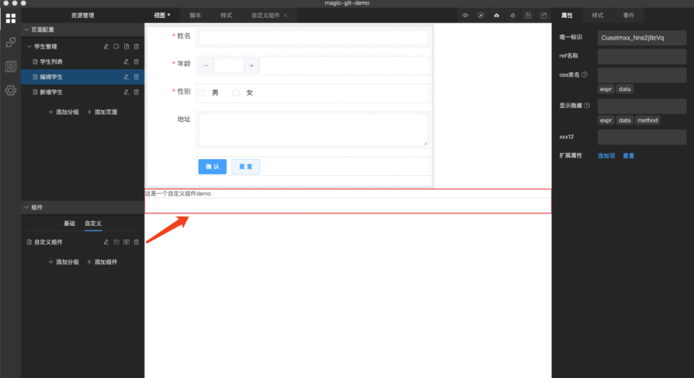This screenshot has height=378, width=694.
Task: Click add-page icon for 学生管理 group
Action: click(x=127, y=46)
